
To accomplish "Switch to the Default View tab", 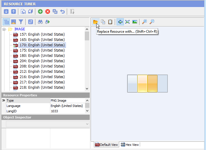I will [107, 145].
